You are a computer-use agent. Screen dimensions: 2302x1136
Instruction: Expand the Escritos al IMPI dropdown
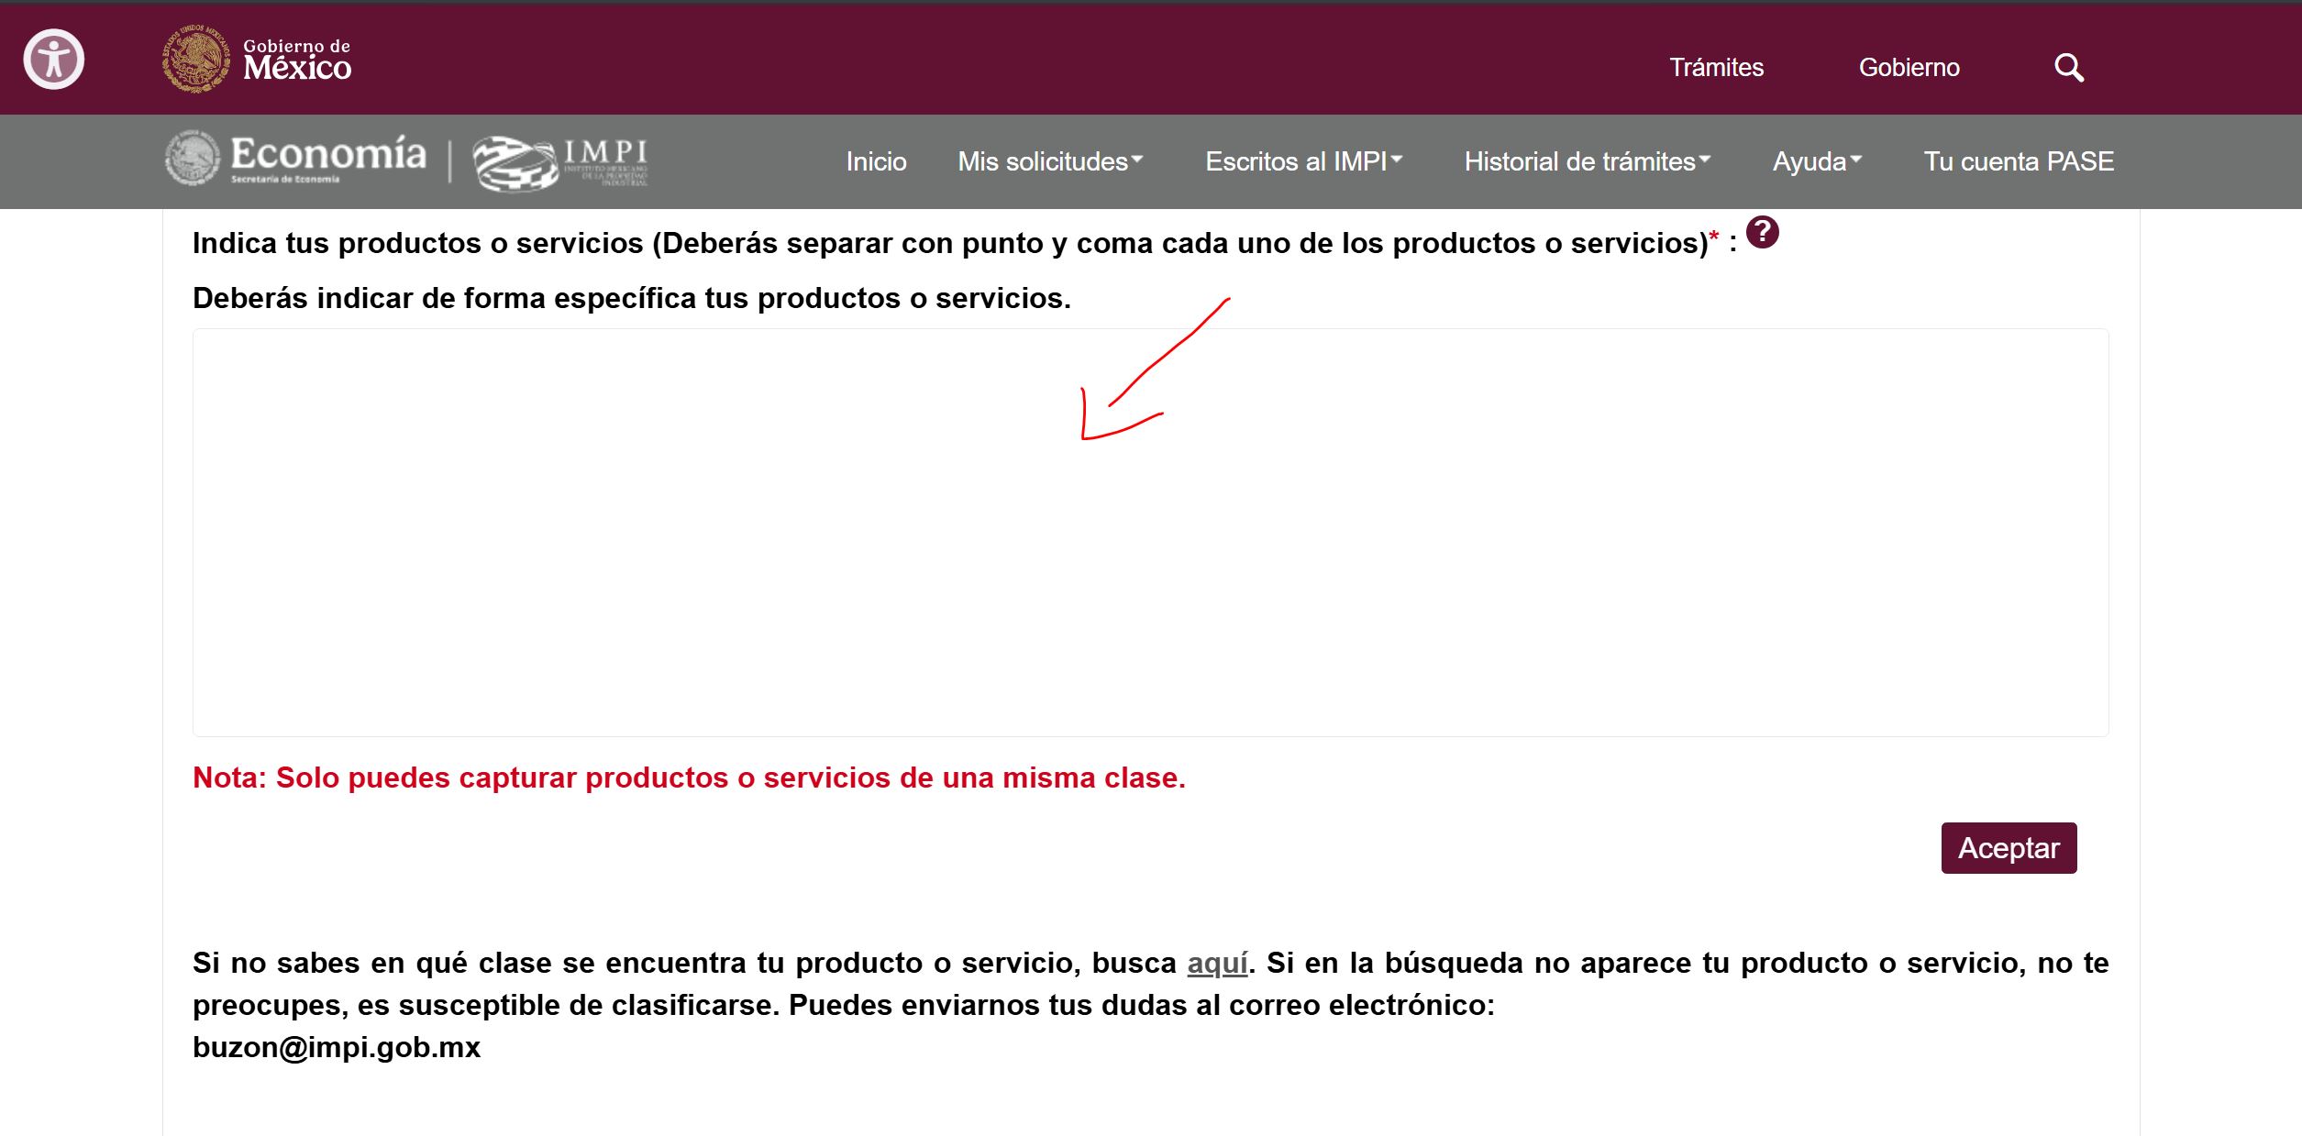(x=1303, y=161)
